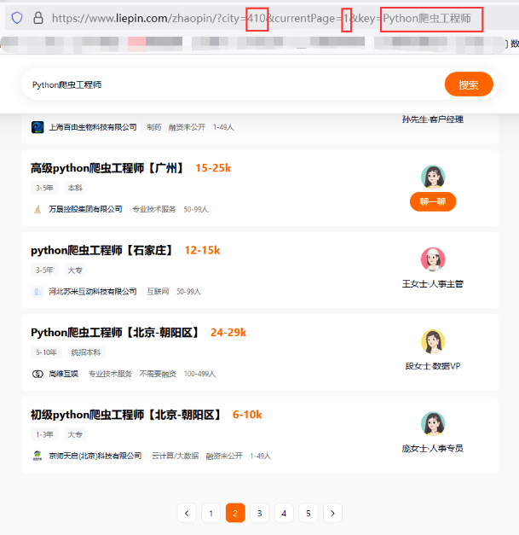Open 高维互娱 company name
Image resolution: width=519 pixels, height=535 pixels.
click(64, 374)
